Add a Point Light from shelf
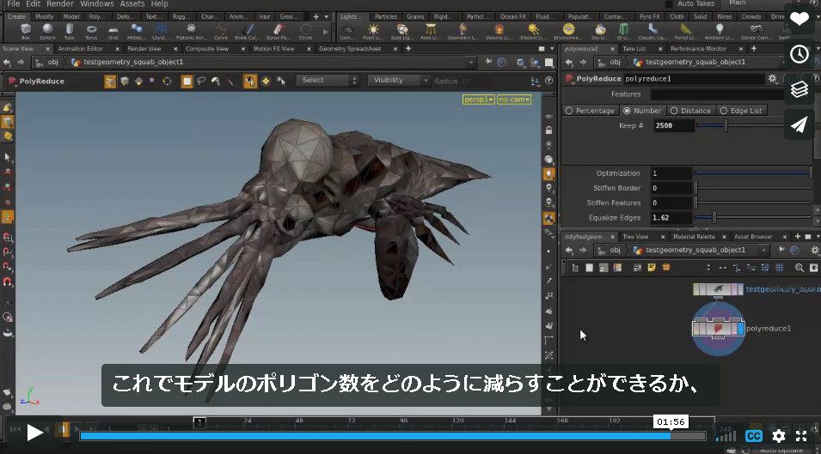 (x=373, y=31)
